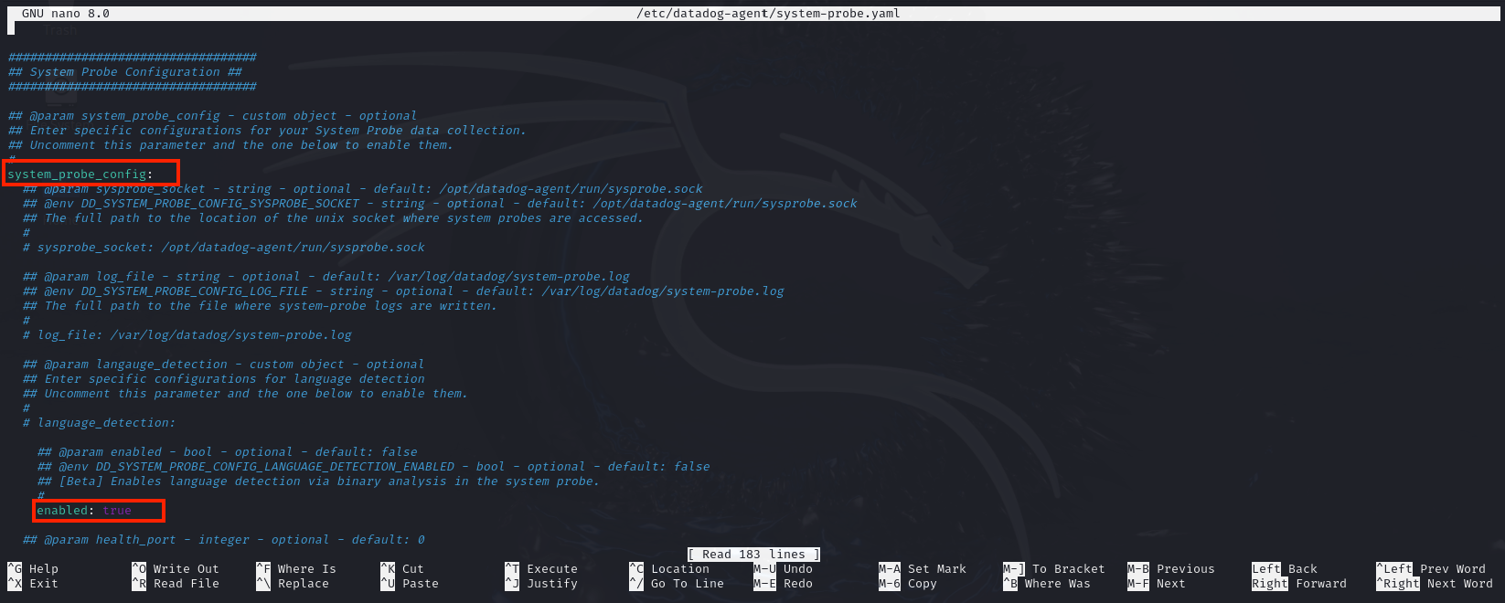This screenshot has height=603, width=1505.
Task: Click '## System Probe Configuration ##' header
Action: point(124,72)
